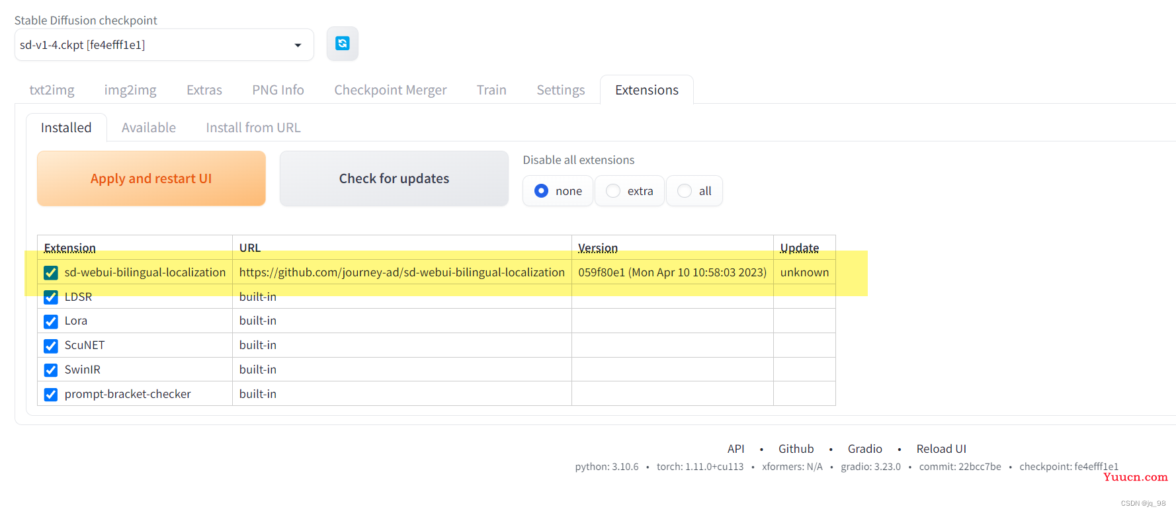The height and width of the screenshot is (513, 1176).
Task: Select the 'none' disable extensions option
Action: tap(558, 191)
